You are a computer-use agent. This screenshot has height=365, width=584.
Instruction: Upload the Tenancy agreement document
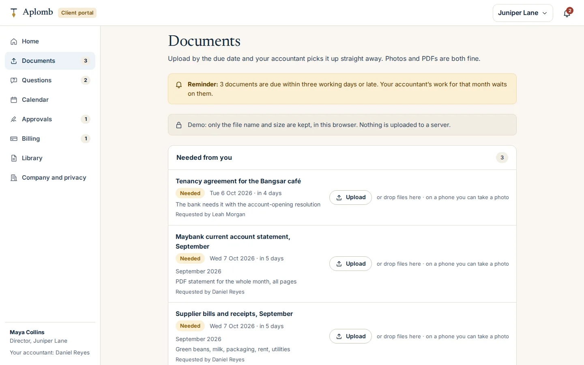point(350,198)
